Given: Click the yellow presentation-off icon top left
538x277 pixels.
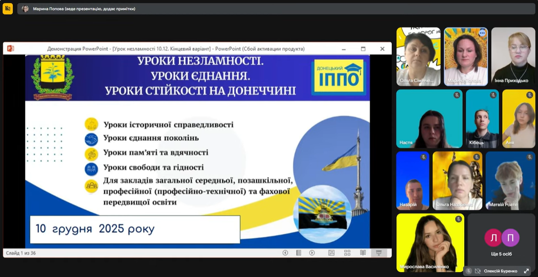Looking at the screenshot, I should (7, 8).
